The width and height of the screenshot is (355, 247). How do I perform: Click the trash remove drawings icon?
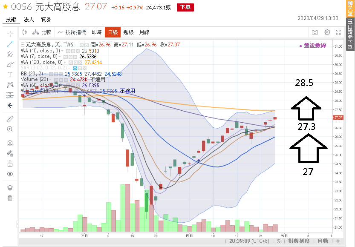[x=10, y=198]
